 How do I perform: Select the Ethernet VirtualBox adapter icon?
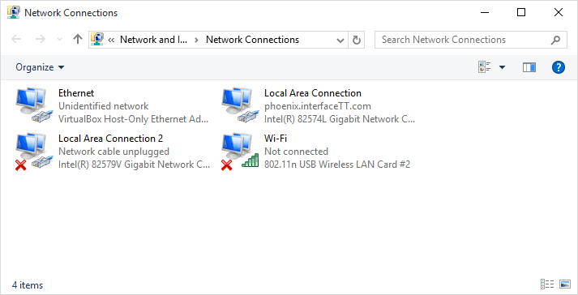click(x=32, y=105)
